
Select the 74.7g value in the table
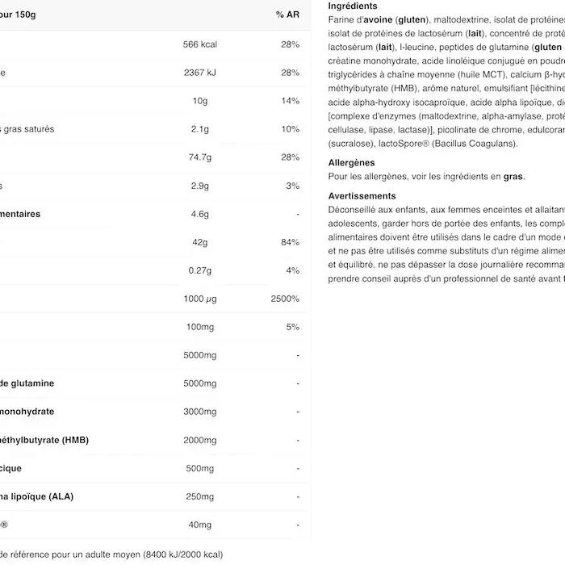pos(200,157)
